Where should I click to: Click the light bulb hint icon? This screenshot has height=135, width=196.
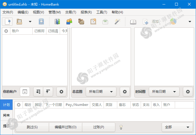(x=121, y=127)
